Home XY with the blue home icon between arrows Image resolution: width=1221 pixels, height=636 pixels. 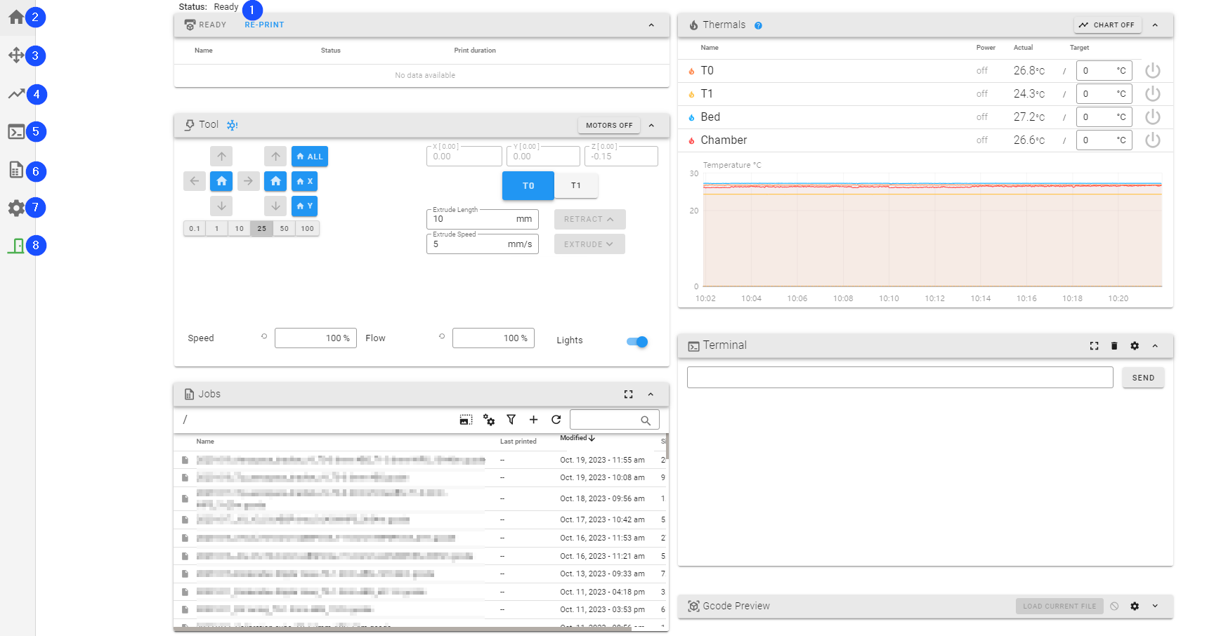click(221, 181)
